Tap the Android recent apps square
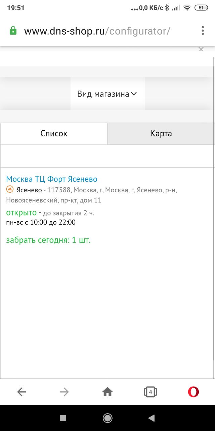 coord(63,418)
